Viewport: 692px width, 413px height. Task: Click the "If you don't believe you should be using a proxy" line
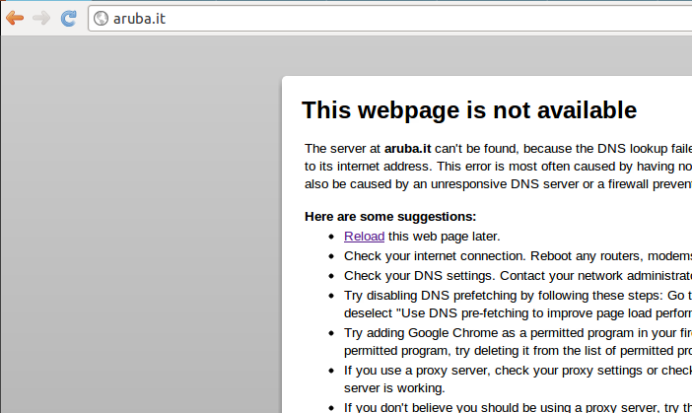[x=518, y=407]
